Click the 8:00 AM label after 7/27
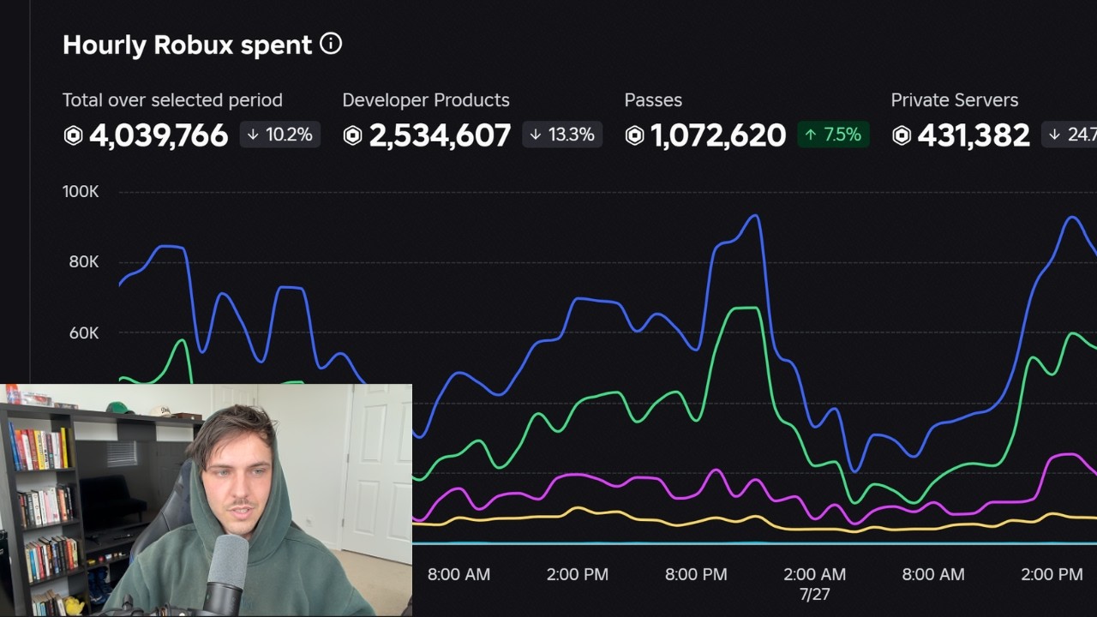The width and height of the screenshot is (1097, 617). pos(933,574)
